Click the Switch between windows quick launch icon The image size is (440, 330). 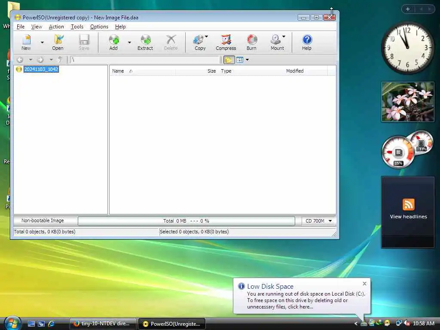(x=41, y=324)
